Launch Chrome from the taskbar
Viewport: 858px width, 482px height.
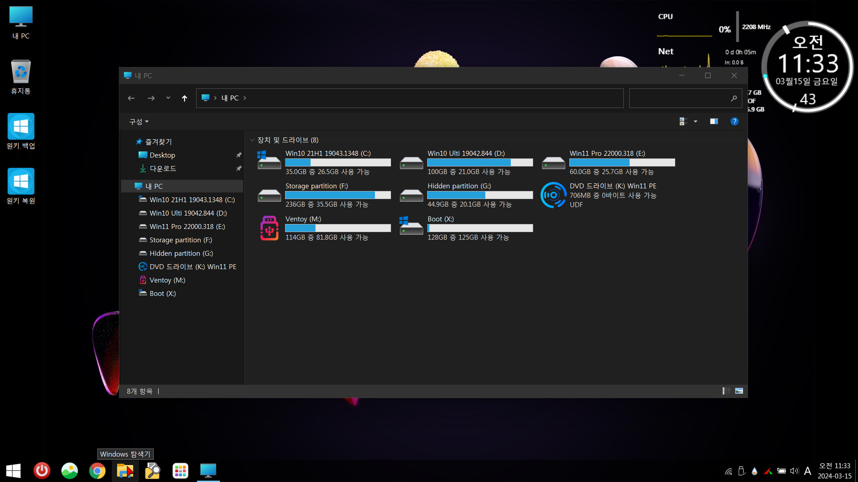click(97, 471)
